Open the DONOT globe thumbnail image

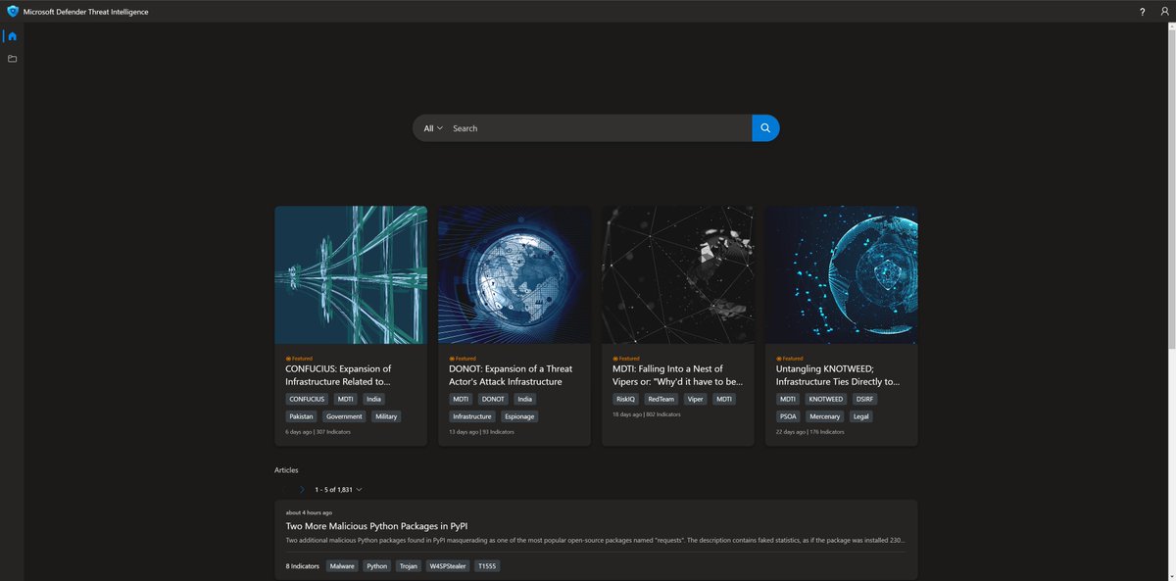tap(514, 274)
